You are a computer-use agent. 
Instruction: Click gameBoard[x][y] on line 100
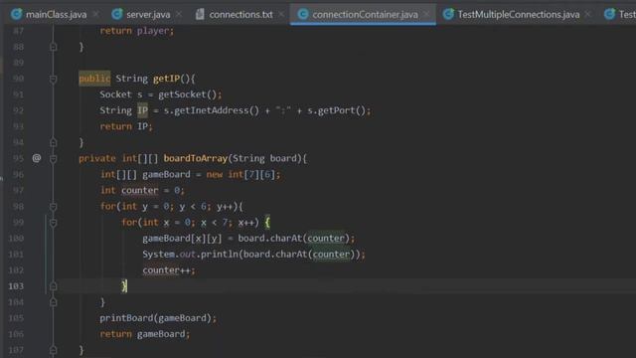click(x=182, y=239)
